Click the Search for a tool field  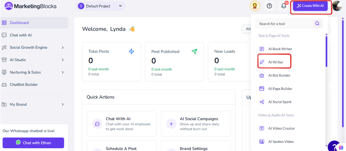284,23
